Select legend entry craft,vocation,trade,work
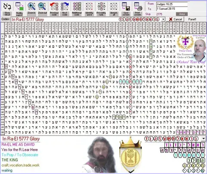 pos(20,165)
